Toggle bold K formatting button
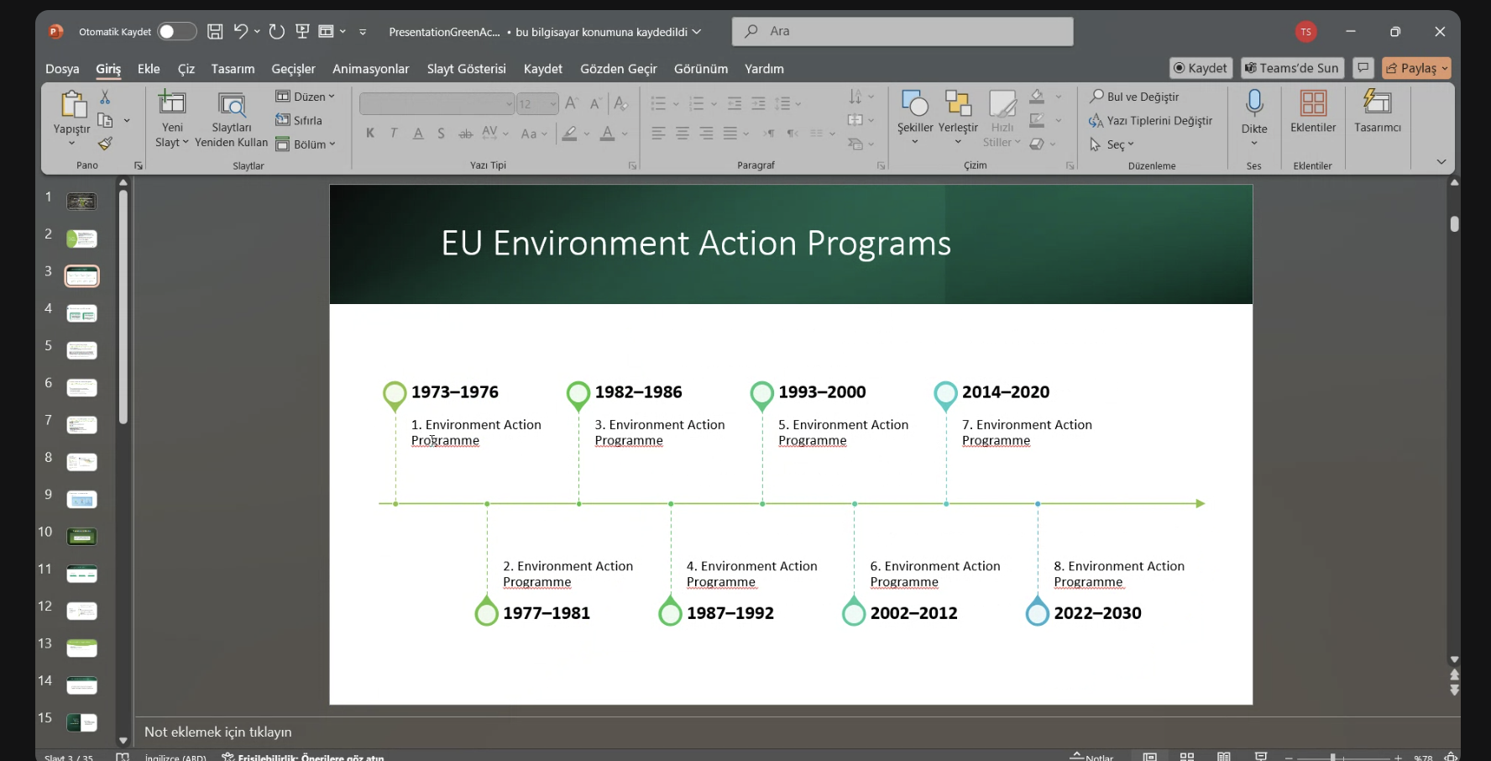 coord(370,134)
